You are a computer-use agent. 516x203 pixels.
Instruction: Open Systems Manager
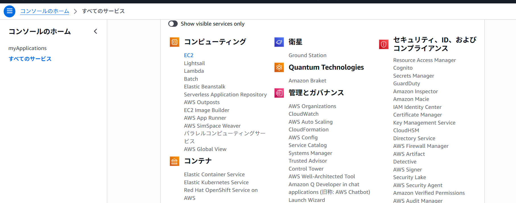click(310, 153)
